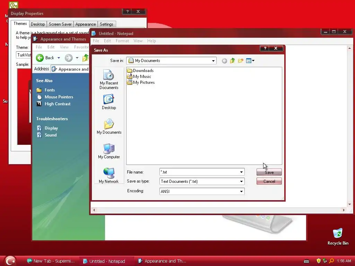Open the View menu in Appearance and Themes
The height and width of the screenshot is (266, 355).
tap(64, 47)
